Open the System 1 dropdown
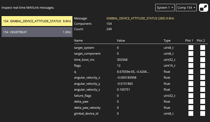The image size is (210, 122). 165,8
